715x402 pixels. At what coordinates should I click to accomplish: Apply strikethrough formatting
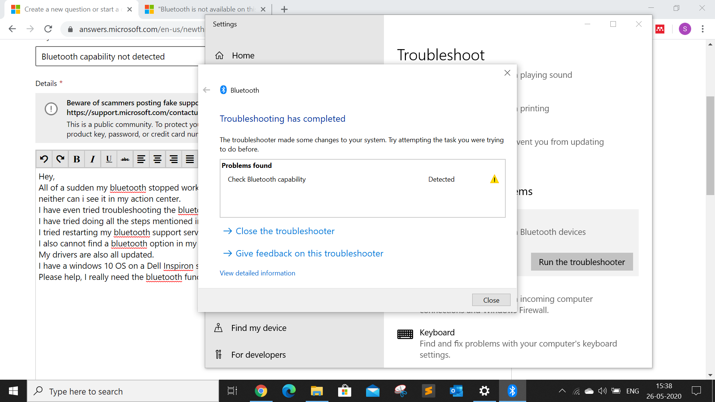click(x=125, y=159)
